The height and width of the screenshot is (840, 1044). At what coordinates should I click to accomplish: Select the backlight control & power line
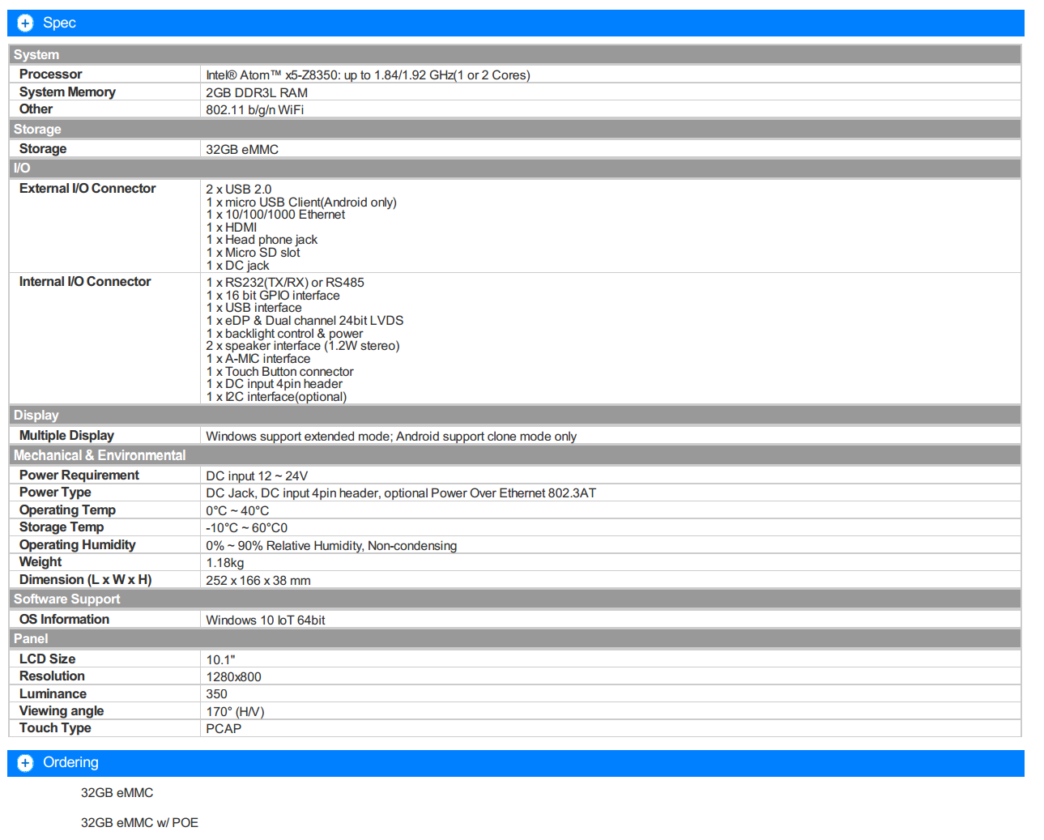tap(284, 334)
